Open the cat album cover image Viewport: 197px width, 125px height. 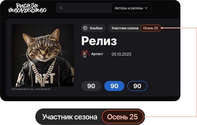pyautogui.click(x=43, y=55)
